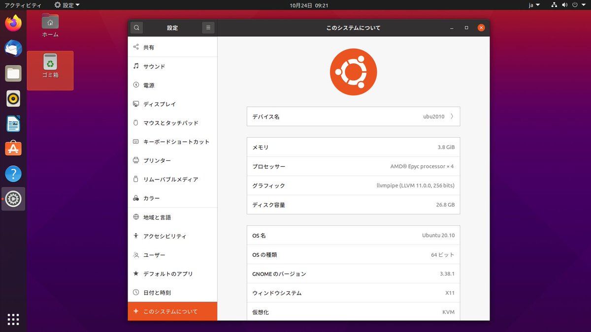Click the ウィンドウシステム row label
Image resolution: width=591 pixels, height=332 pixels.
(x=277, y=293)
